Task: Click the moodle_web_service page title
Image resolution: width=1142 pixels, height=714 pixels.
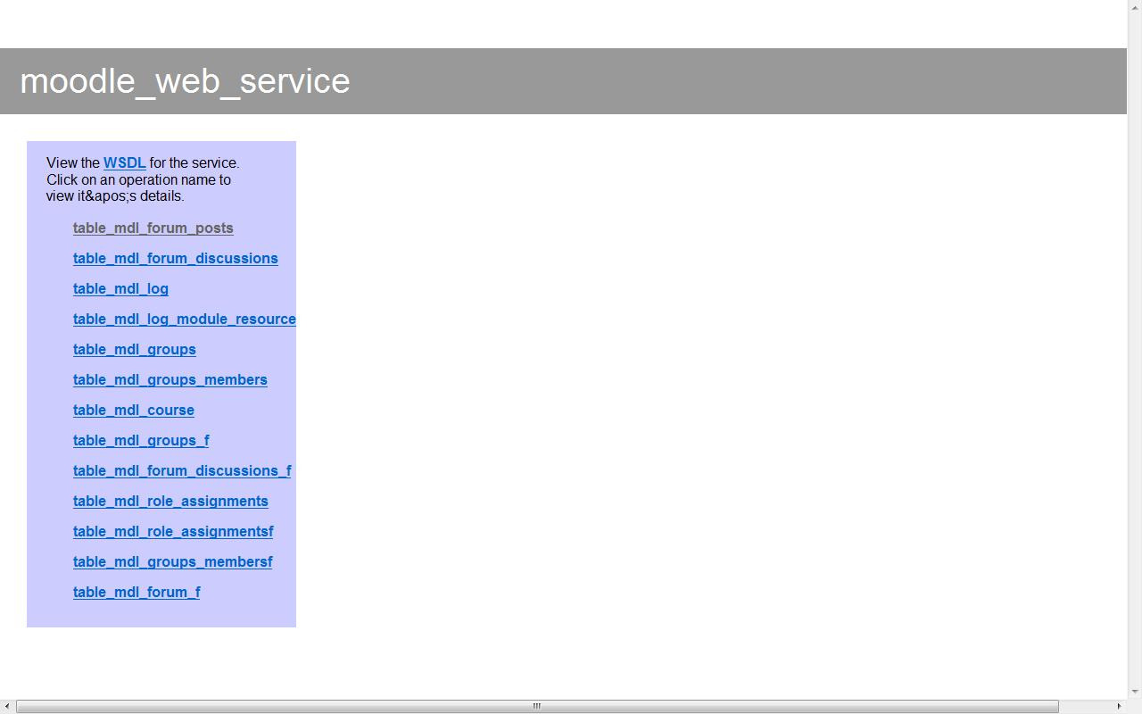Action: [x=185, y=81]
